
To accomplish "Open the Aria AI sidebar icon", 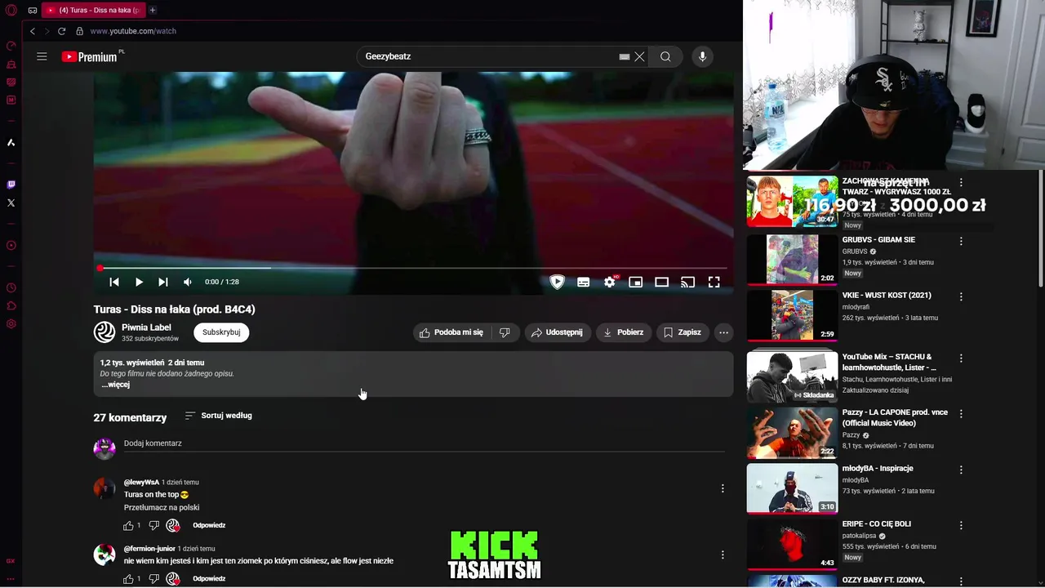I will pos(11,143).
